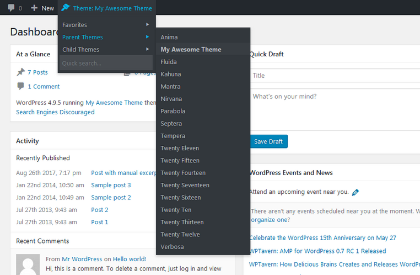Select the Twenty Eleven theme

coord(203,148)
